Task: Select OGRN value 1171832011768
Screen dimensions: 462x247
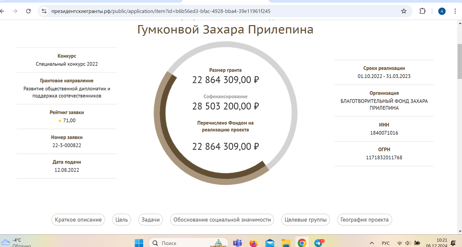Action: pyautogui.click(x=384, y=157)
